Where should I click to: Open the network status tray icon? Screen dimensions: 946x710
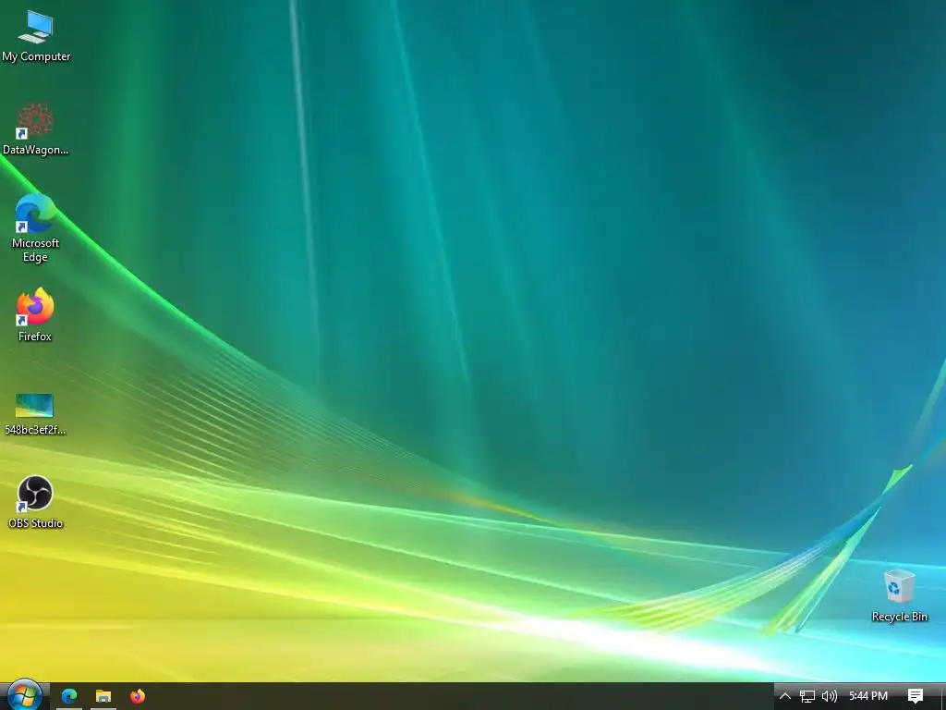click(x=807, y=696)
